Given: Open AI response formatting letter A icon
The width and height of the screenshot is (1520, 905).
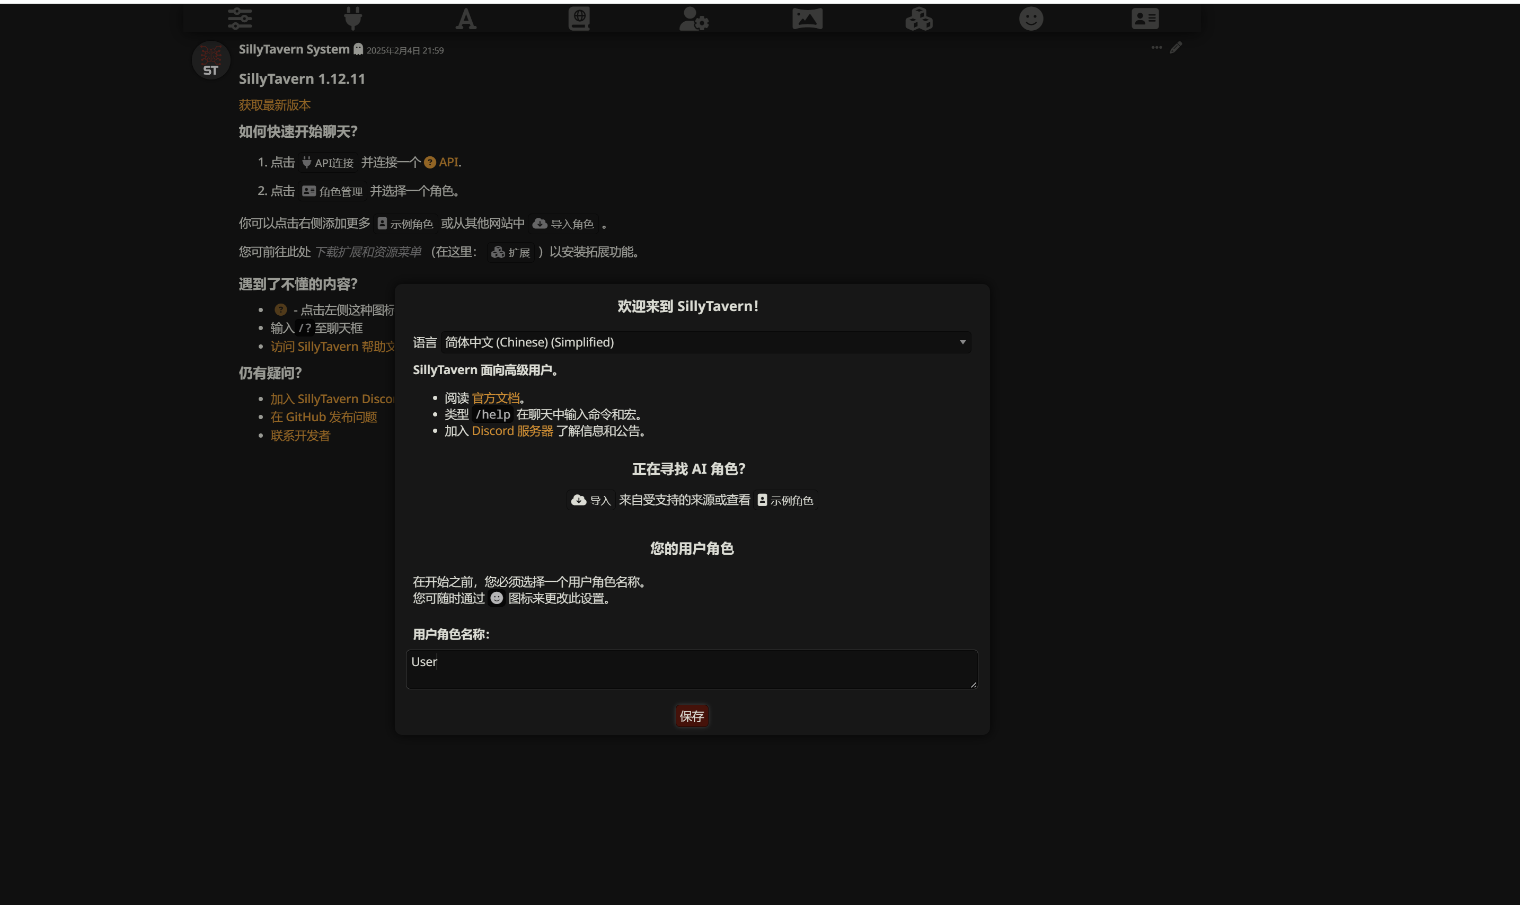Looking at the screenshot, I should click(466, 19).
